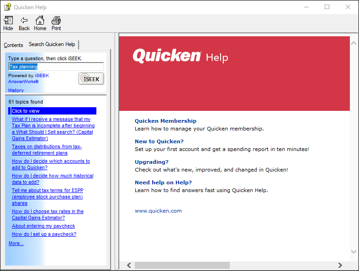
Task: Click the horizontal scrollbar right arrow
Action: coord(340,265)
